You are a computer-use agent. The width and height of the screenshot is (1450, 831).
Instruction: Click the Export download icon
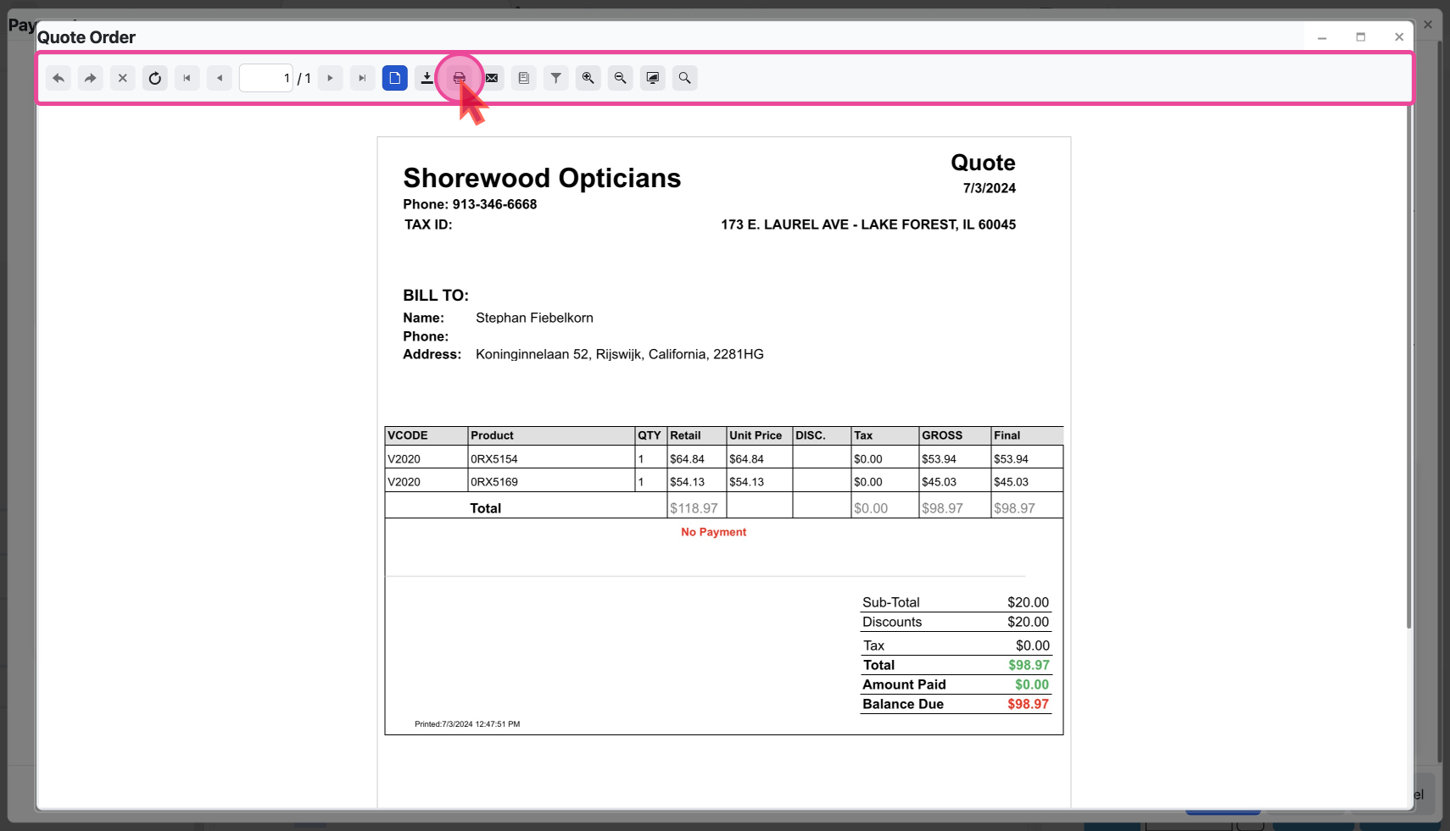pyautogui.click(x=427, y=78)
